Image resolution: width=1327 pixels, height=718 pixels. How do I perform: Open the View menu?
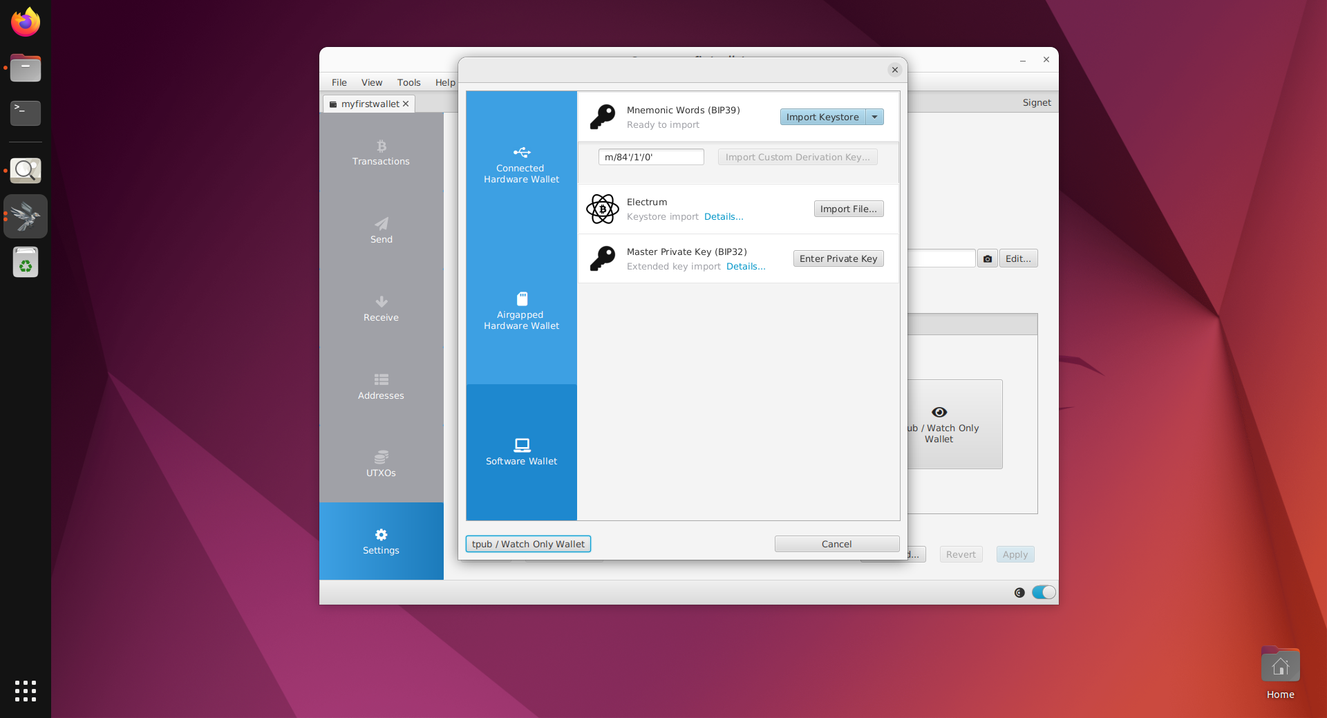pyautogui.click(x=372, y=82)
